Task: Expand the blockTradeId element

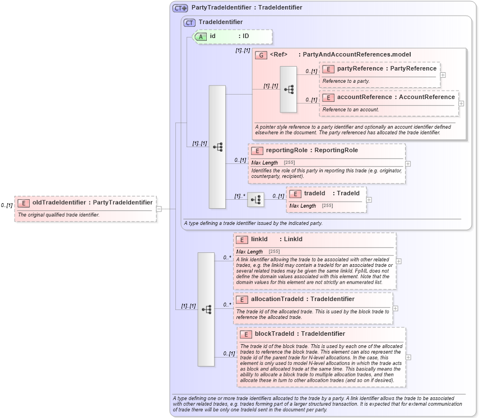Action: [408, 357]
